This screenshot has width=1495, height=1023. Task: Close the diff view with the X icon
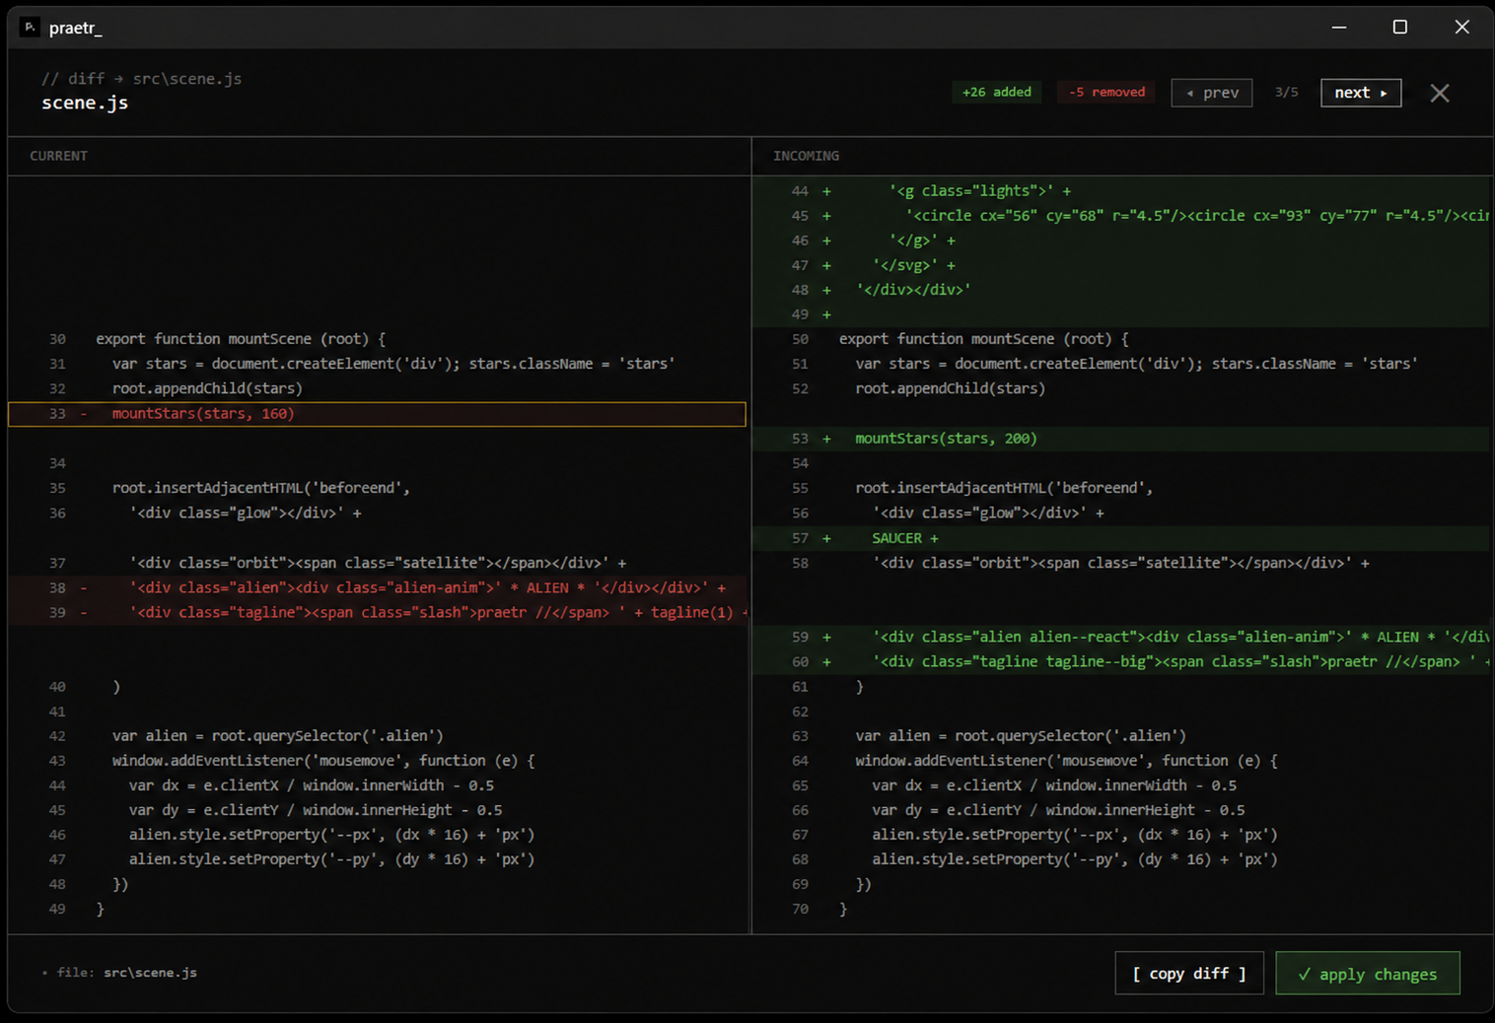coord(1440,93)
